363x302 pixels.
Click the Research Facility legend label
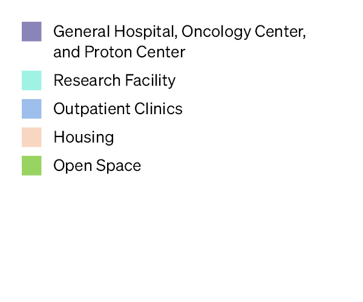point(114,80)
